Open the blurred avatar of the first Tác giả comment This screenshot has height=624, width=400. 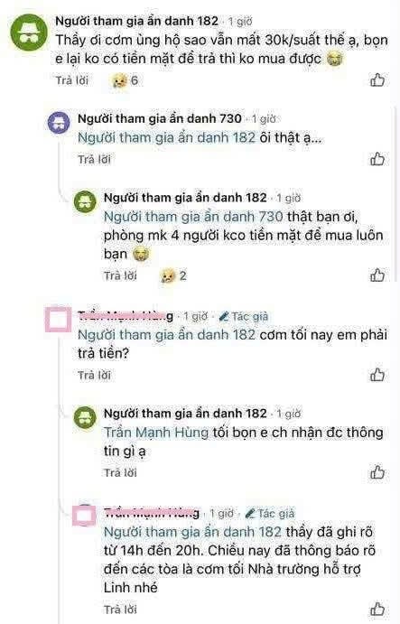pos(59,319)
